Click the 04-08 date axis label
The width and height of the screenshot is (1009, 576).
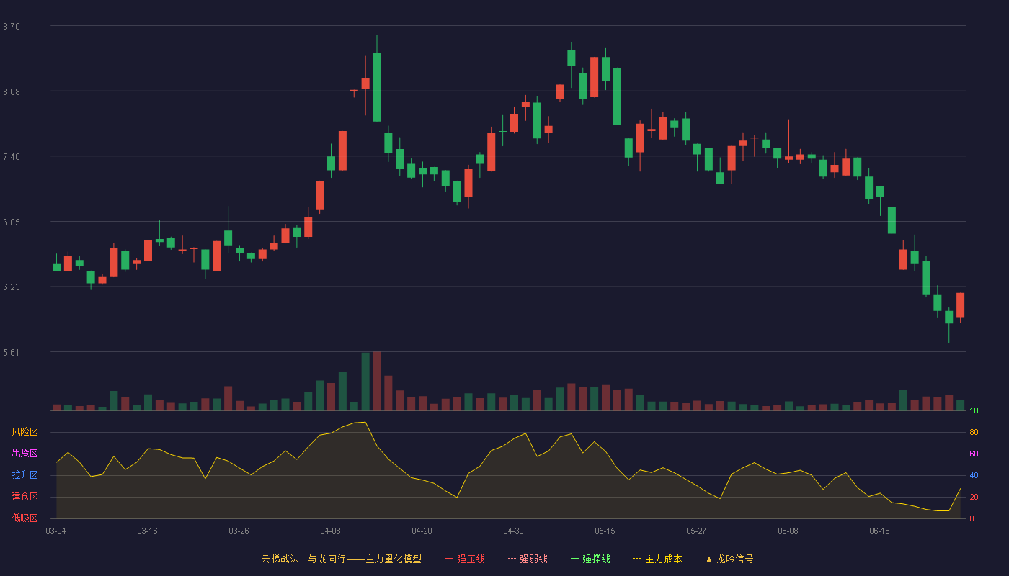(x=330, y=531)
